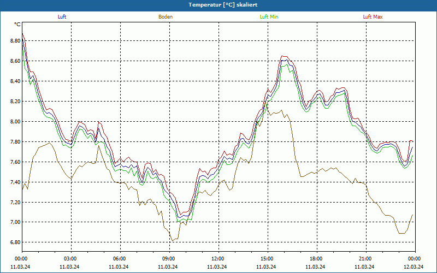Click the 8,00 y-axis value

point(15,121)
